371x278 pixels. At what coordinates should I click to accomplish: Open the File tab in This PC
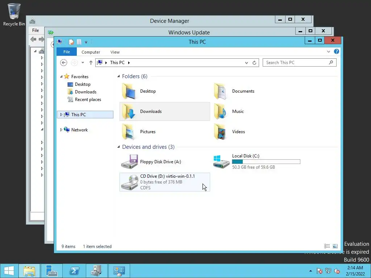click(x=67, y=52)
